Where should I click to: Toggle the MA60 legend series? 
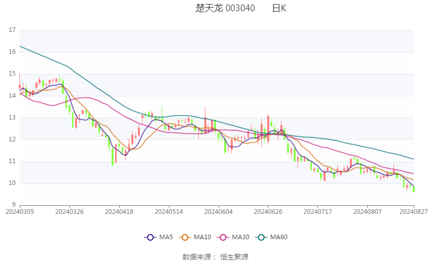271,237
